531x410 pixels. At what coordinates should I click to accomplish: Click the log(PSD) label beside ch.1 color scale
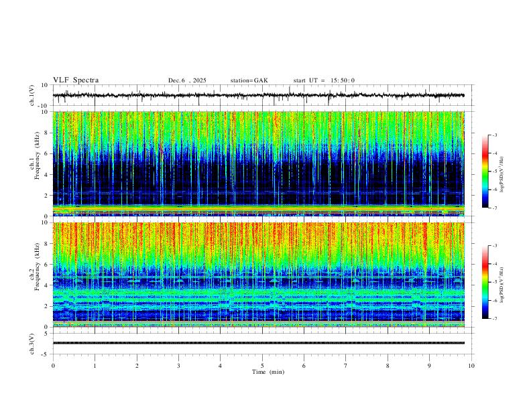tap(502, 175)
